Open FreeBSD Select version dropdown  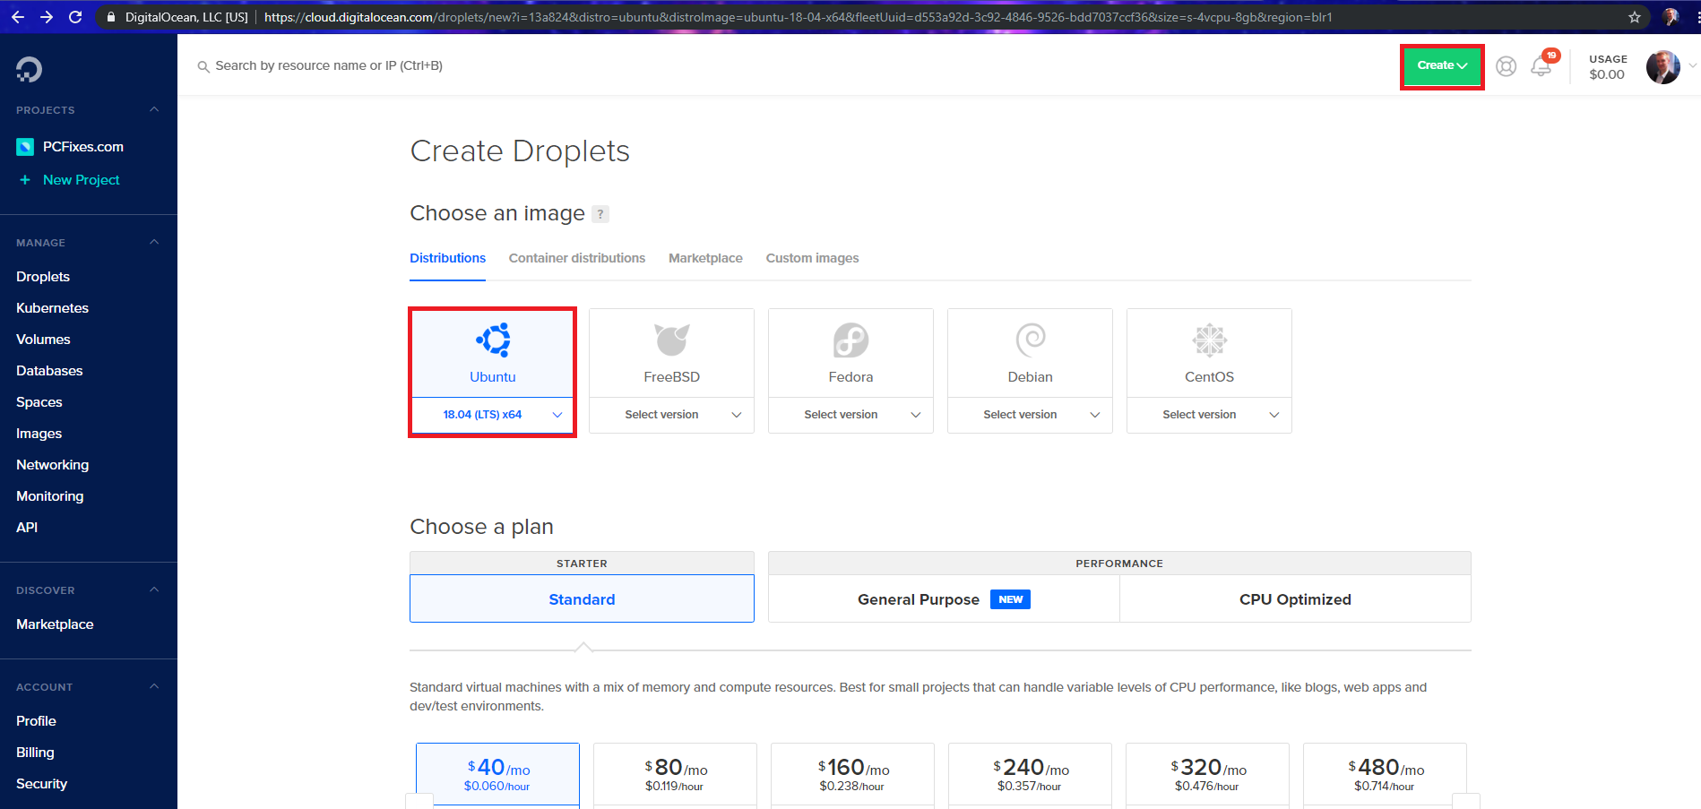pos(672,415)
